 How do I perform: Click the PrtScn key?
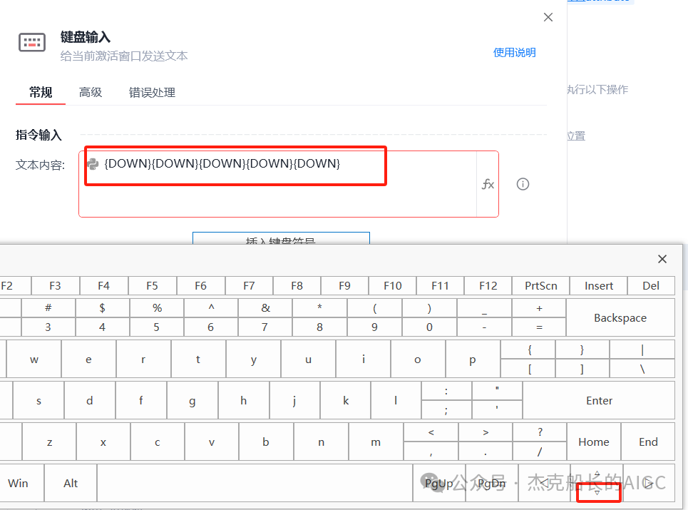[541, 286]
